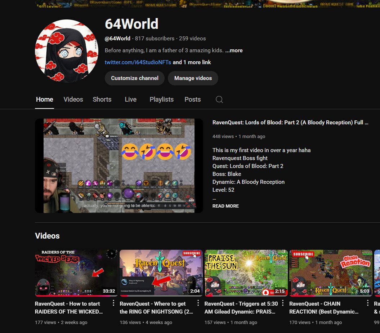Click the 5:03 duration badge
This screenshot has height=333, width=380.
point(365,291)
